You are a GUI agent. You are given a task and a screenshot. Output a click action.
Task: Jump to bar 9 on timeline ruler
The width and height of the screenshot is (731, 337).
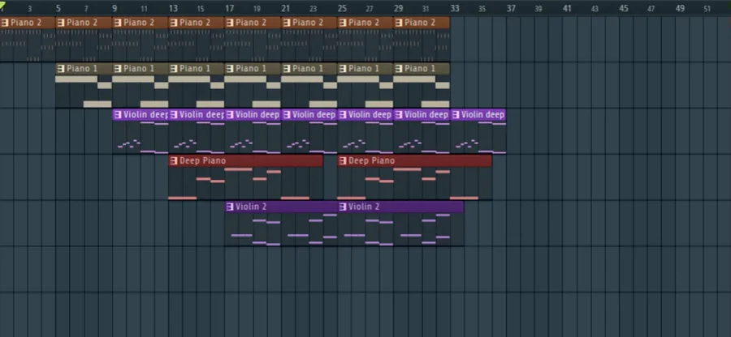point(115,8)
